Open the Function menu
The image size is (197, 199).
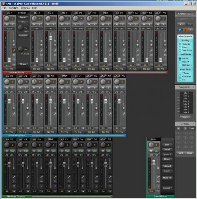point(14,8)
